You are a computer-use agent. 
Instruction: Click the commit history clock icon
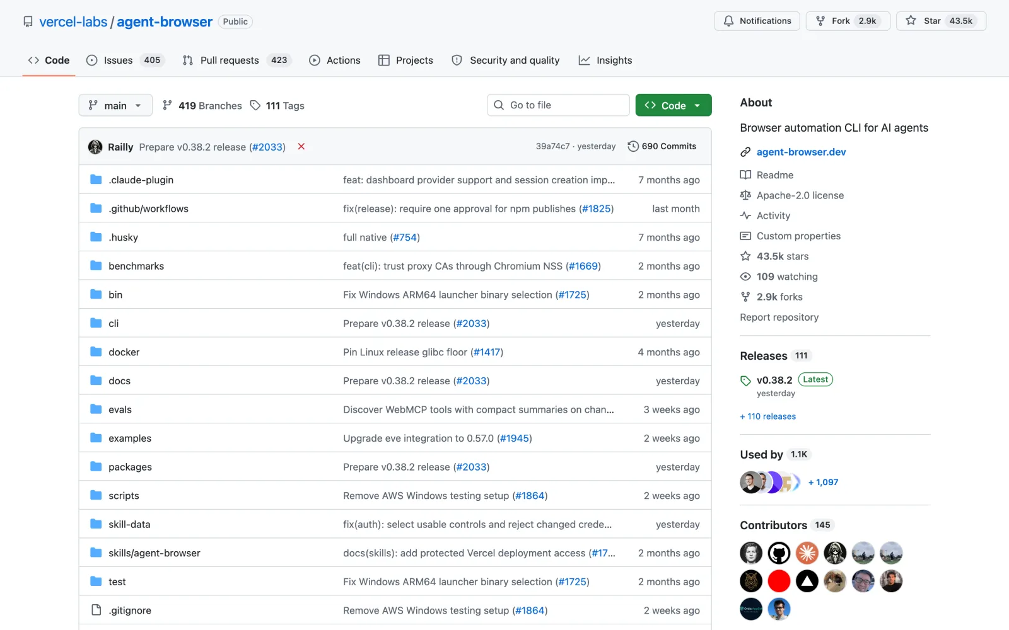[x=633, y=146]
